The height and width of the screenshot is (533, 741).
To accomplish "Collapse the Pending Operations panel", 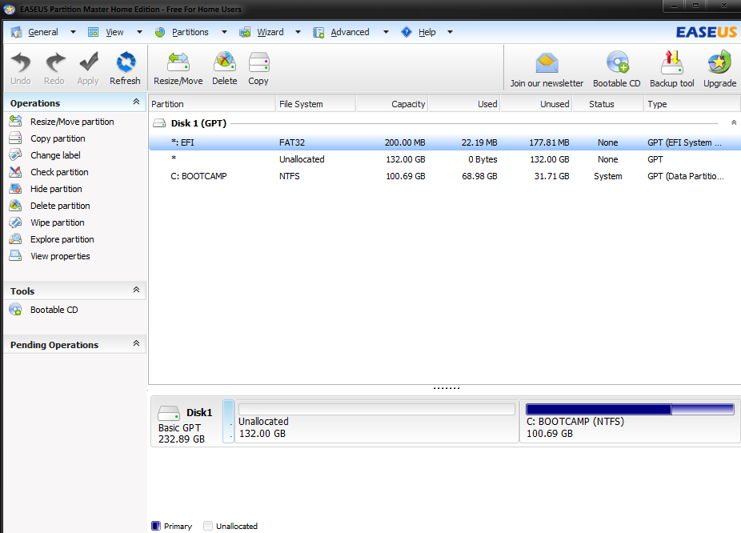I will (x=136, y=343).
